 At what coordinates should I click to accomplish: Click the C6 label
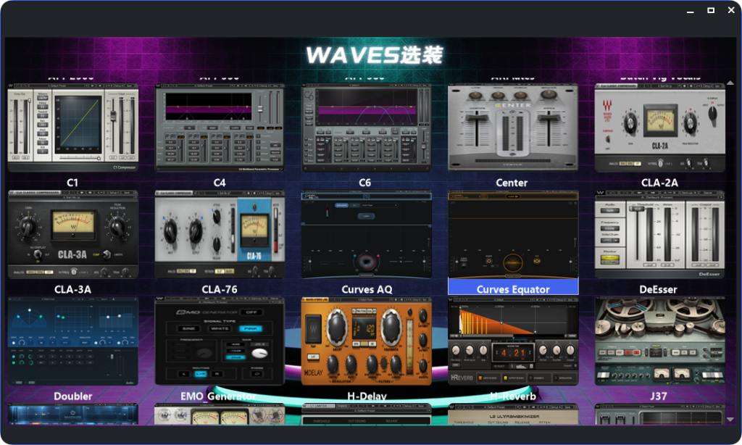click(x=365, y=183)
